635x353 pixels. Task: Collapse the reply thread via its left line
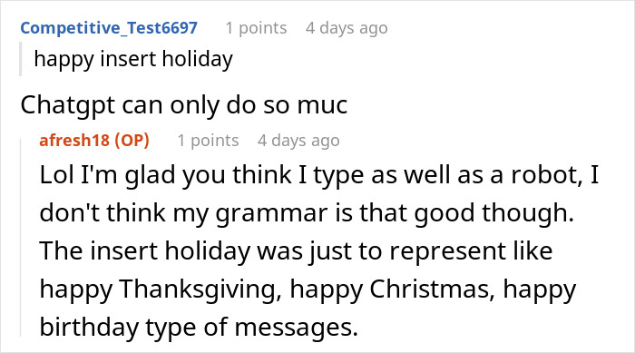pos(21,237)
